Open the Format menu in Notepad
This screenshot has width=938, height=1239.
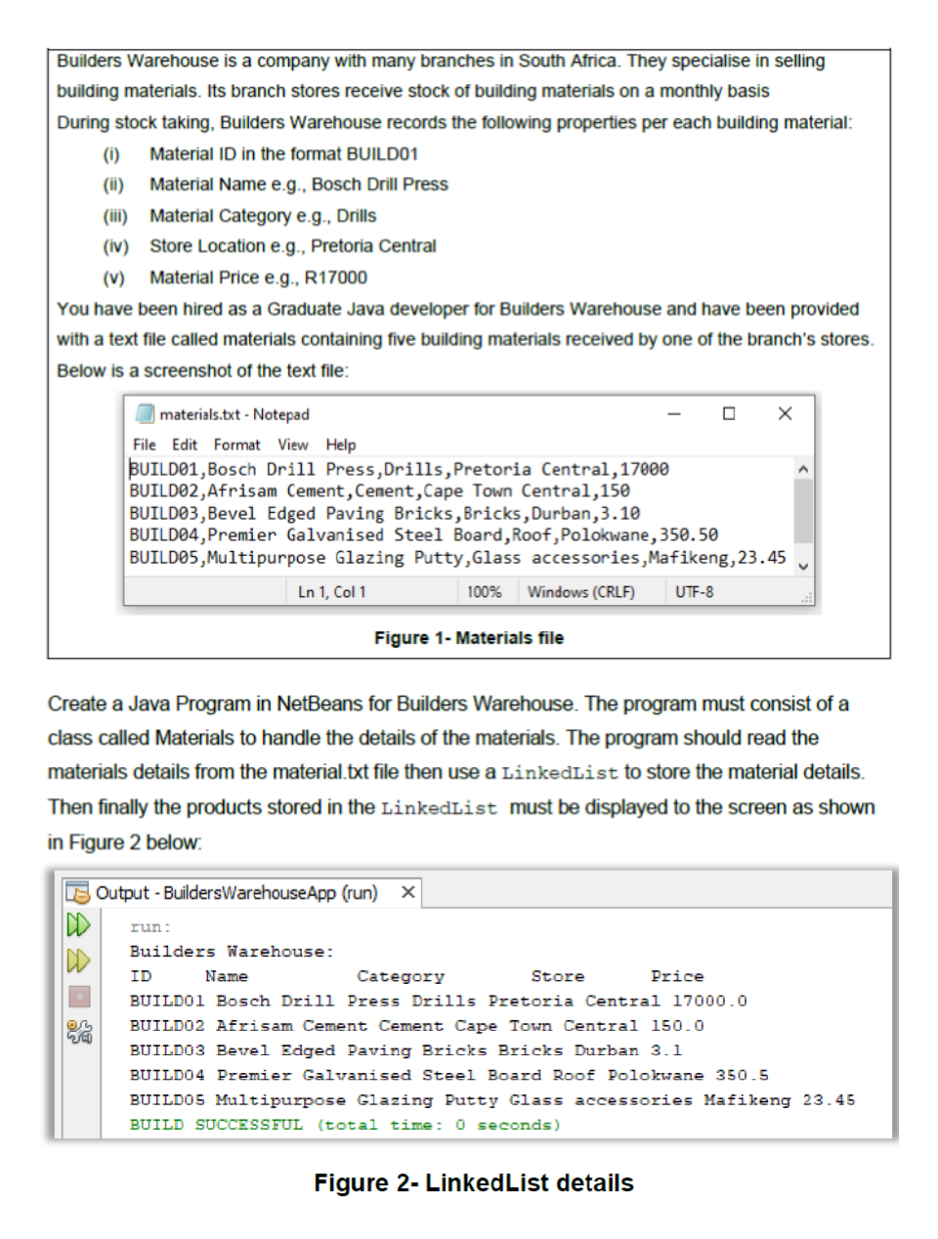click(237, 445)
